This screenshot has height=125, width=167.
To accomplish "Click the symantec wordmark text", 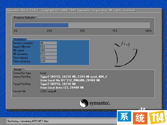I will pyautogui.click(x=100, y=103).
